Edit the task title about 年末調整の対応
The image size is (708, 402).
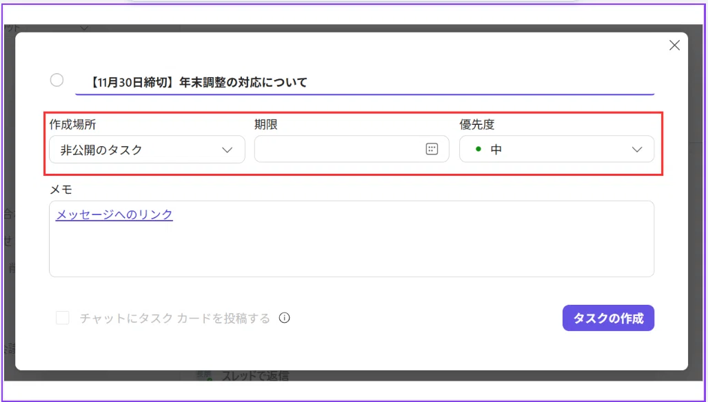365,83
